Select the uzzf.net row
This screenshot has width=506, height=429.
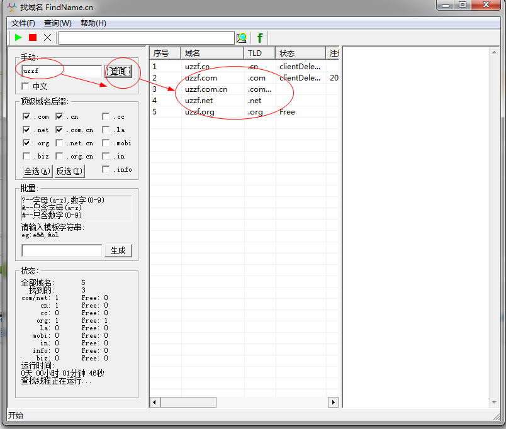pos(244,100)
